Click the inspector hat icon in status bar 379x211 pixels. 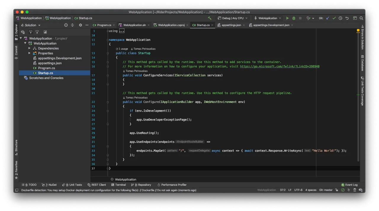point(355,190)
